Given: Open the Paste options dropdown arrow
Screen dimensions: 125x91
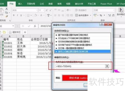Looking at the screenshot, I should 1,17.
